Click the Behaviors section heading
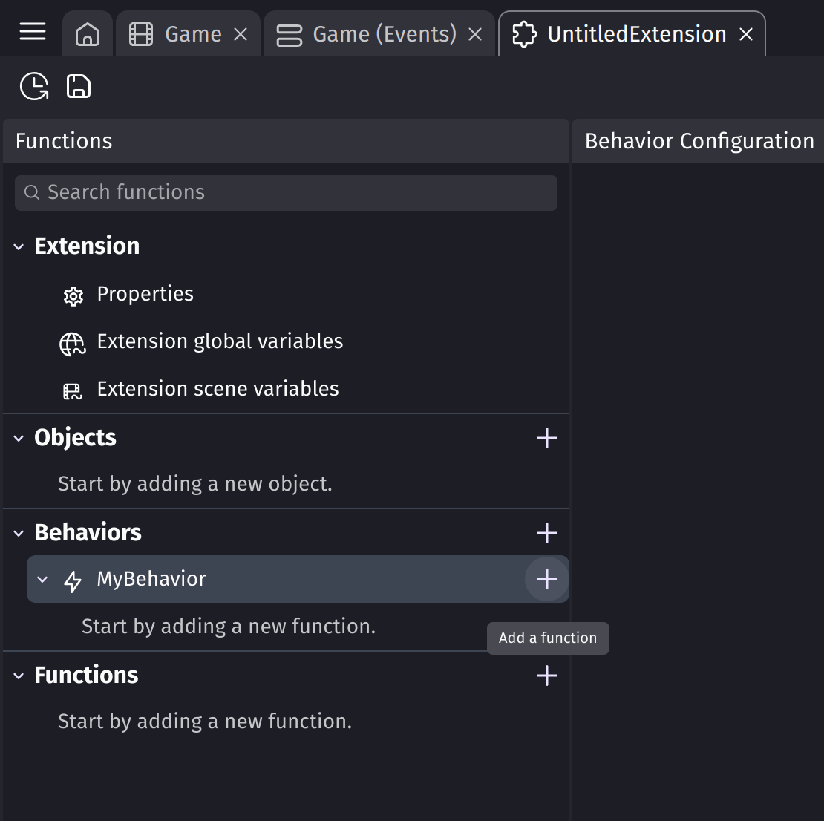Image resolution: width=824 pixels, height=821 pixels. [x=88, y=532]
